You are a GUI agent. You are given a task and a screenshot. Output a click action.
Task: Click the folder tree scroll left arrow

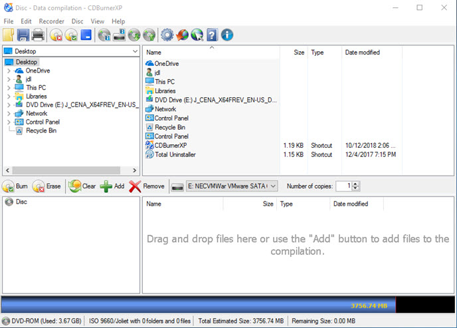click(x=7, y=170)
